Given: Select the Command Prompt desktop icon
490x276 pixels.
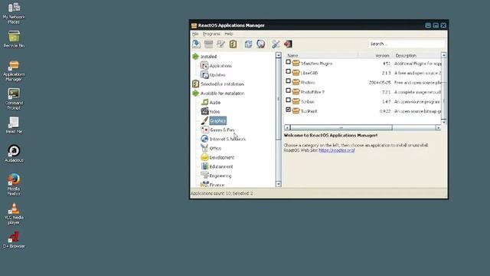Looking at the screenshot, I should coord(14,99).
